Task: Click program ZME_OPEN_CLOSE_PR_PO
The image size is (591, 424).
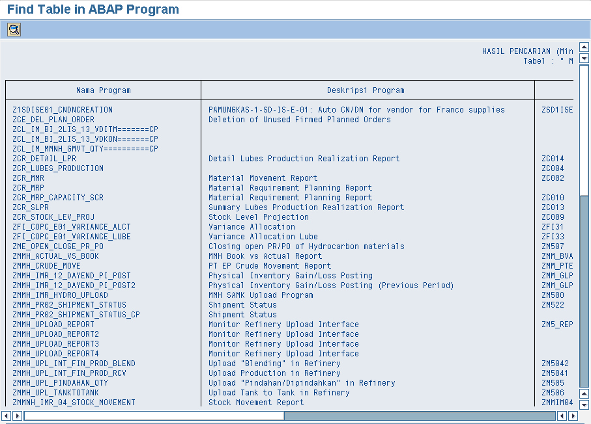Action: (58, 246)
